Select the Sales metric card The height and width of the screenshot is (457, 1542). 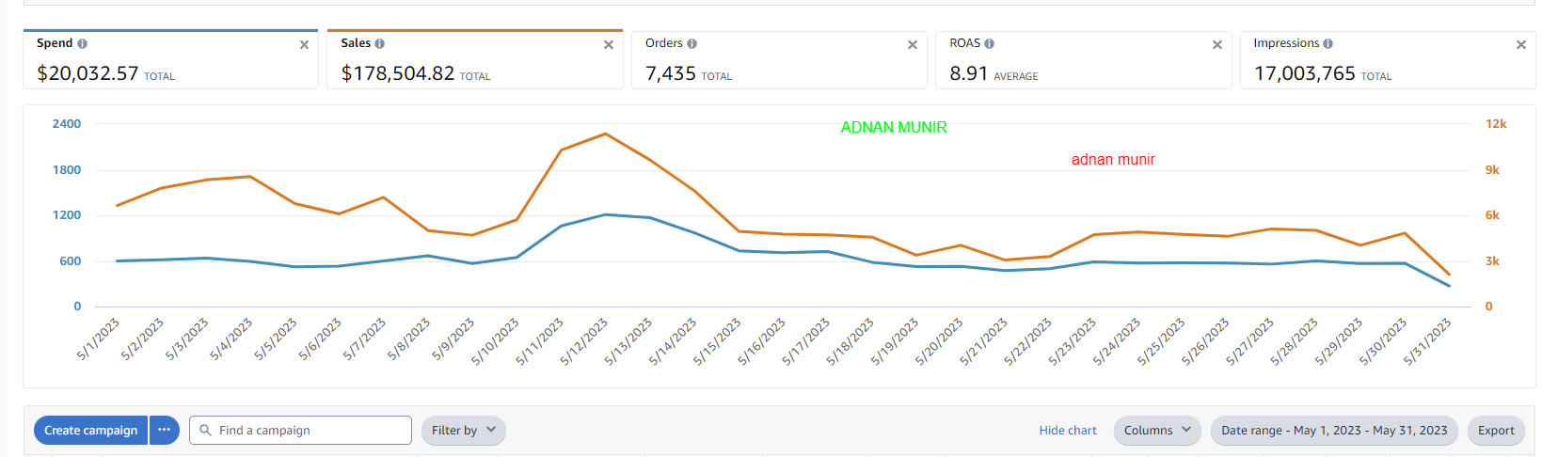click(474, 68)
